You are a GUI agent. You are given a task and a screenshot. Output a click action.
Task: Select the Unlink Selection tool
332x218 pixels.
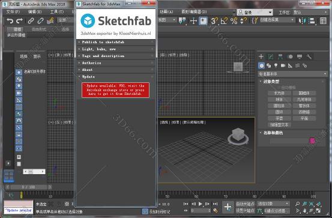click(x=40, y=21)
